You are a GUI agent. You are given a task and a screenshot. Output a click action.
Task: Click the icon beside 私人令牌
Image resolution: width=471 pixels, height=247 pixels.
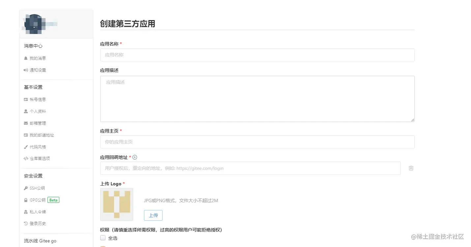pyautogui.click(x=26, y=212)
